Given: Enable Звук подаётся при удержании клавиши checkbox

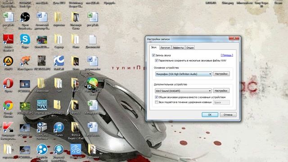Looking at the screenshot, I should 156,102.
